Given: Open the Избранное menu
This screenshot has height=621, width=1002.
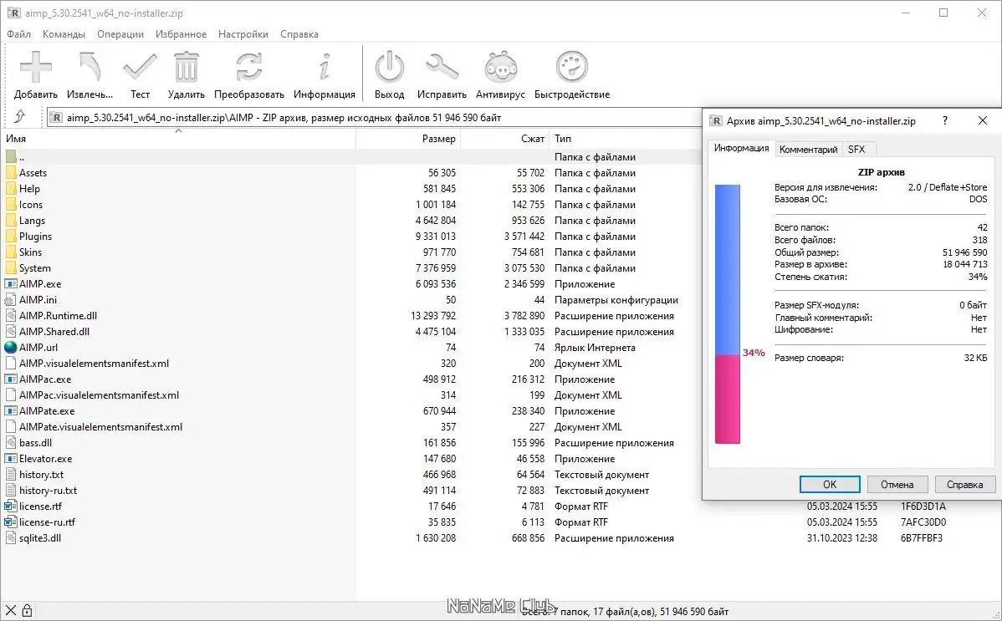Looking at the screenshot, I should tap(181, 34).
